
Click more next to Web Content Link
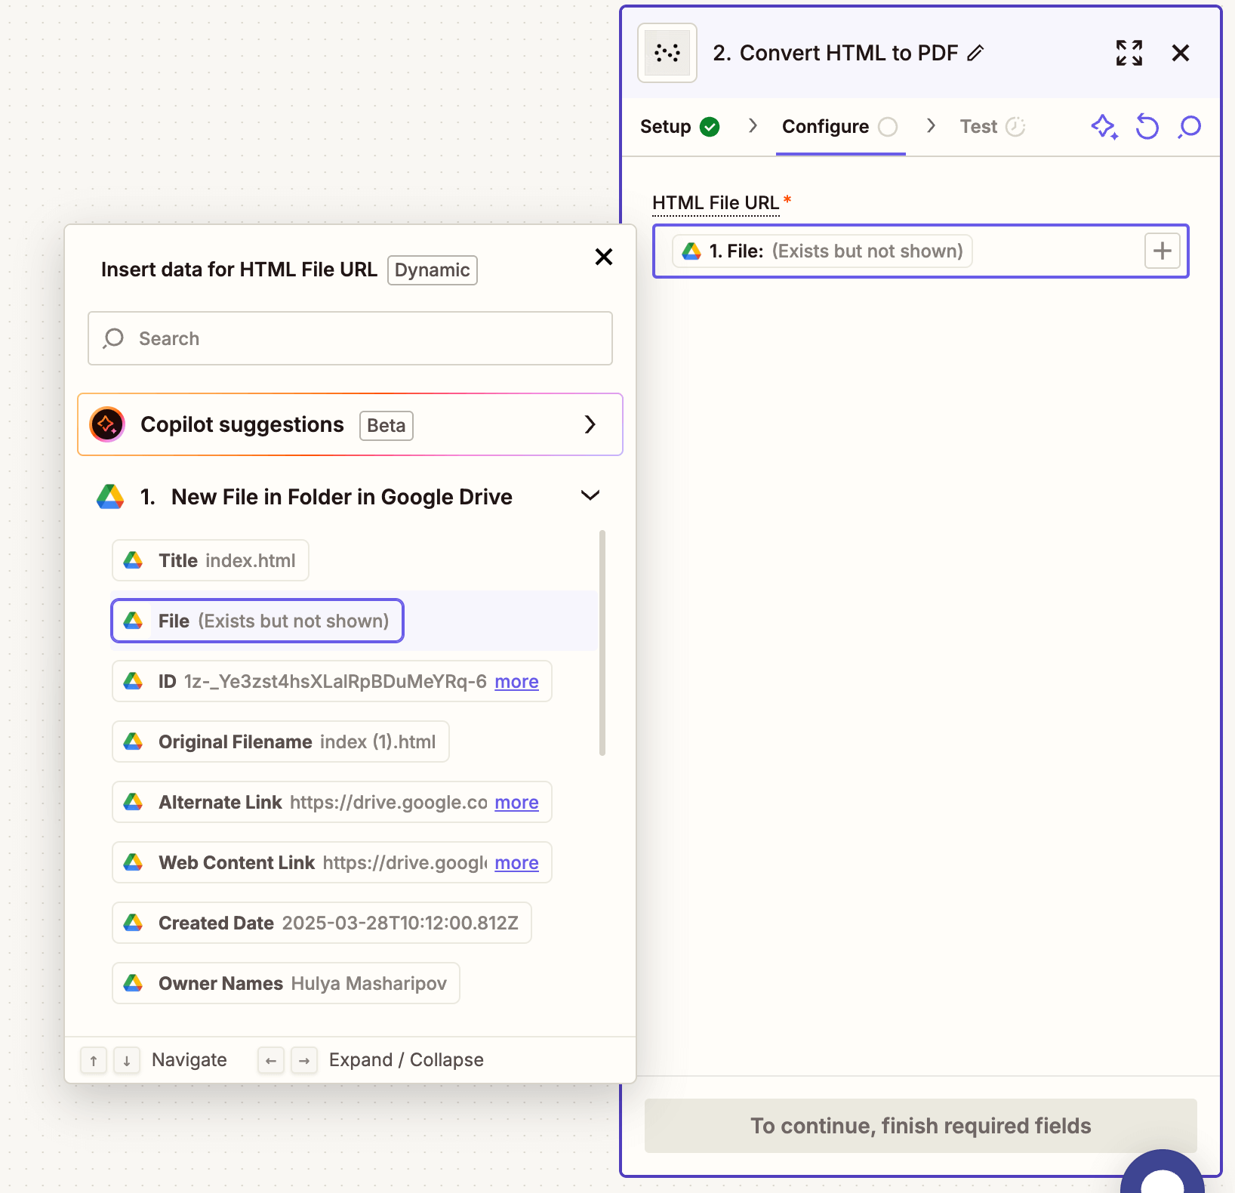(516, 863)
